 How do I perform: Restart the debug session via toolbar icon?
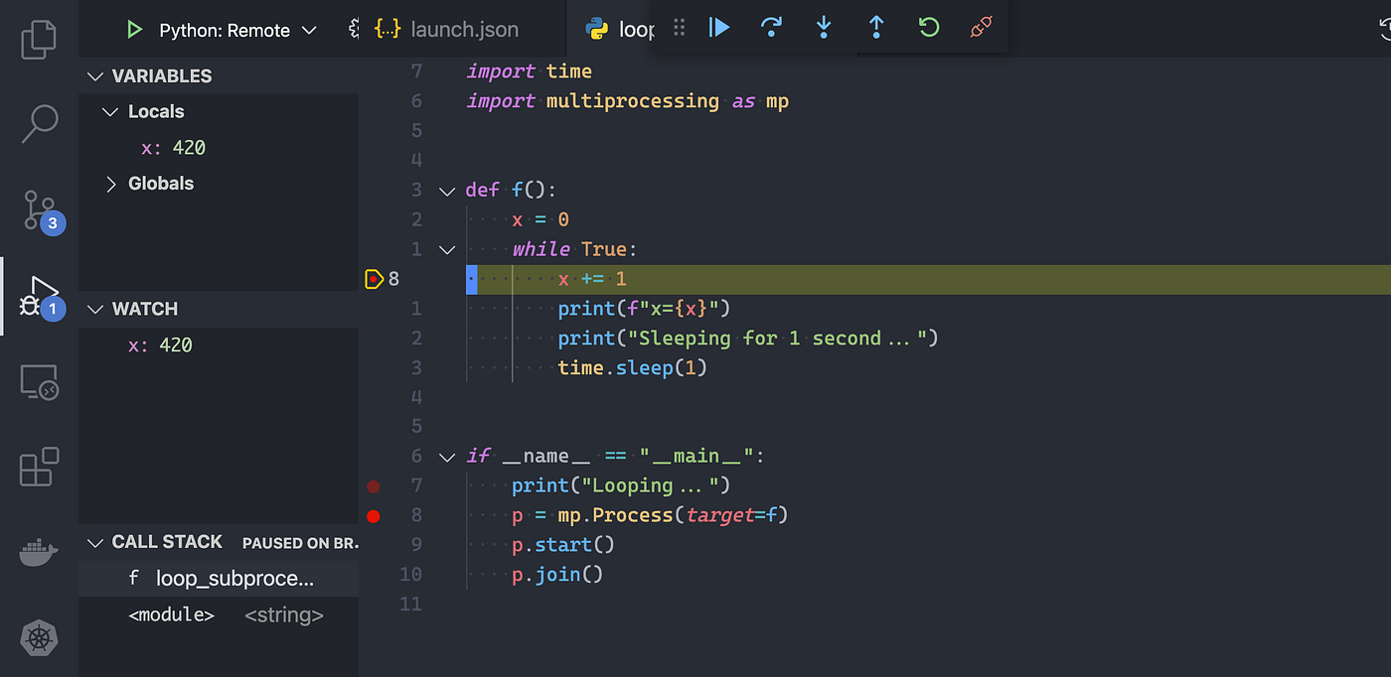[x=928, y=28]
